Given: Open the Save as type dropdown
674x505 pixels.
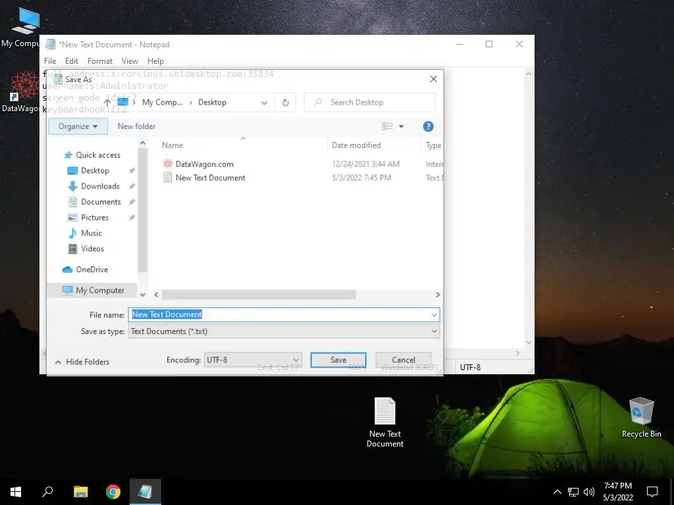Looking at the screenshot, I should coord(284,331).
